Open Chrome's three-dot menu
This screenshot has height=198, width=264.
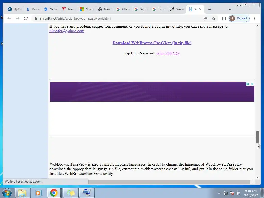tap(254, 18)
